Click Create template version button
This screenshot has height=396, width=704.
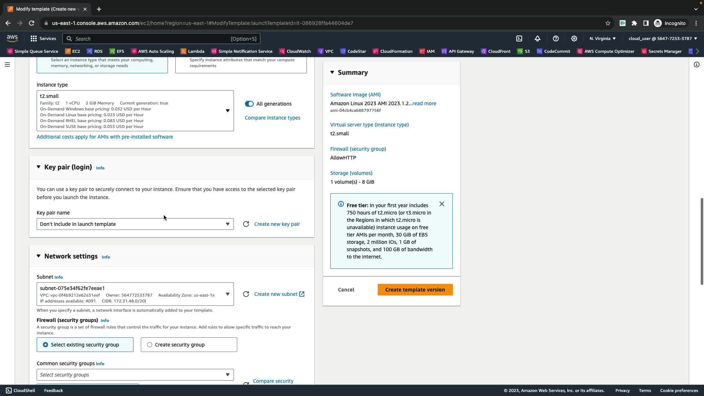point(415,290)
